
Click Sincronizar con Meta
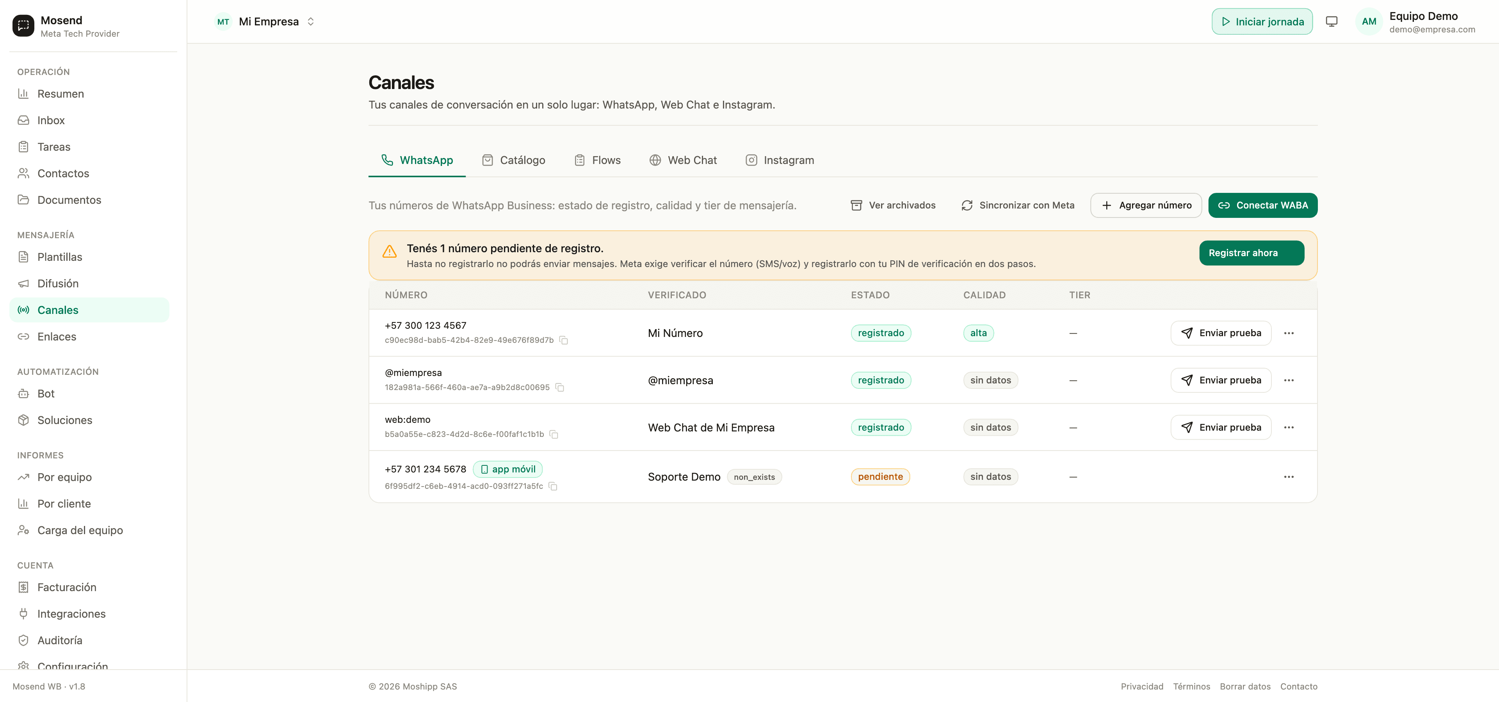click(1018, 205)
